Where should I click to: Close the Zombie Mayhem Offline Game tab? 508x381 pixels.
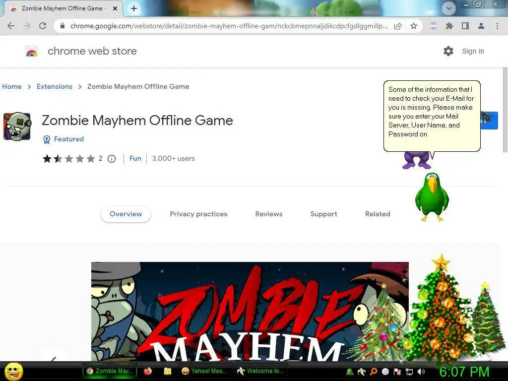coord(115,9)
